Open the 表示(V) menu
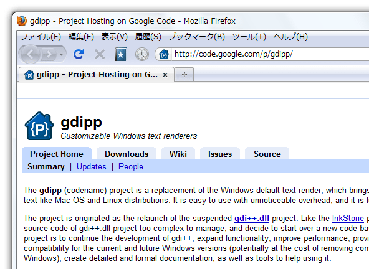The height and width of the screenshot is (269, 369). pyautogui.click(x=114, y=37)
